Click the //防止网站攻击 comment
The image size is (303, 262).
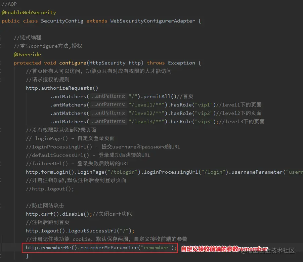[45, 205]
